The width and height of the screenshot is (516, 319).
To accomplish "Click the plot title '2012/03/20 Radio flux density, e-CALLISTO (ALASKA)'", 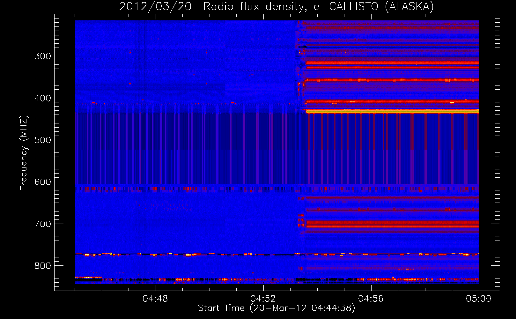I will [276, 6].
